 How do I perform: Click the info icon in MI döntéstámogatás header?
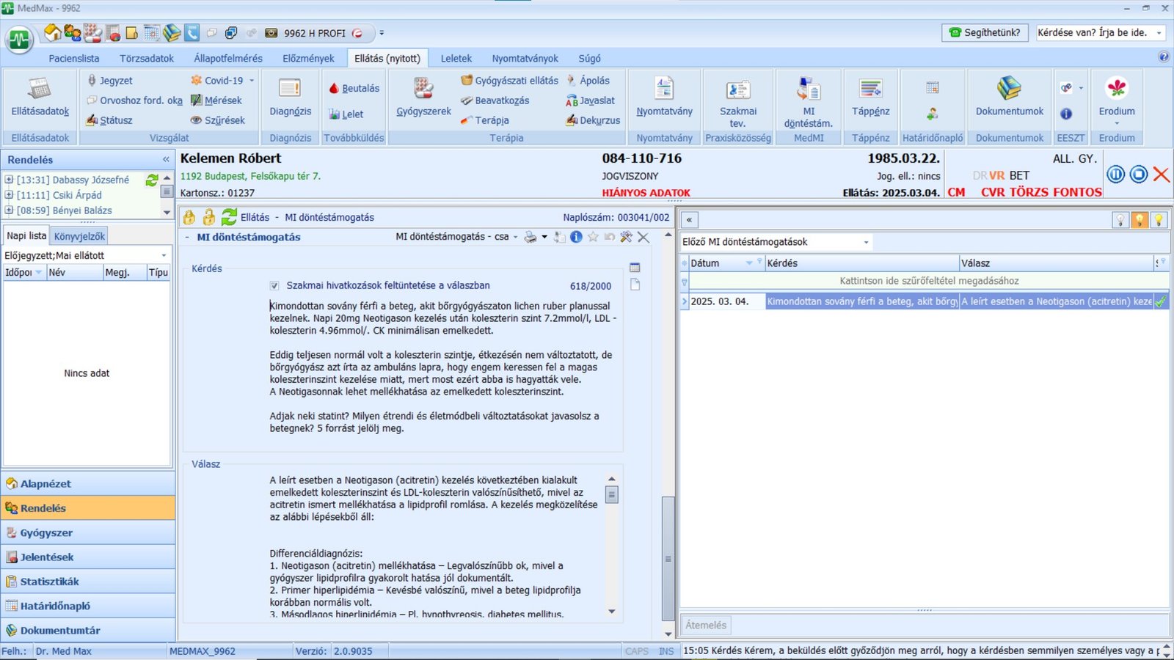coord(576,237)
